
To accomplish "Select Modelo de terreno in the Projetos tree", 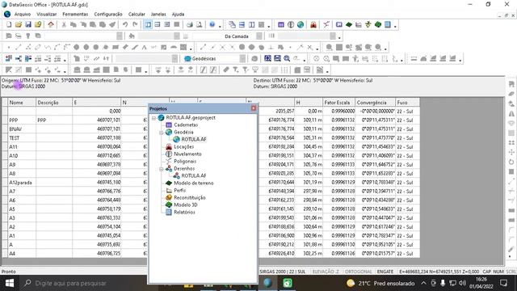I will [x=194, y=183].
